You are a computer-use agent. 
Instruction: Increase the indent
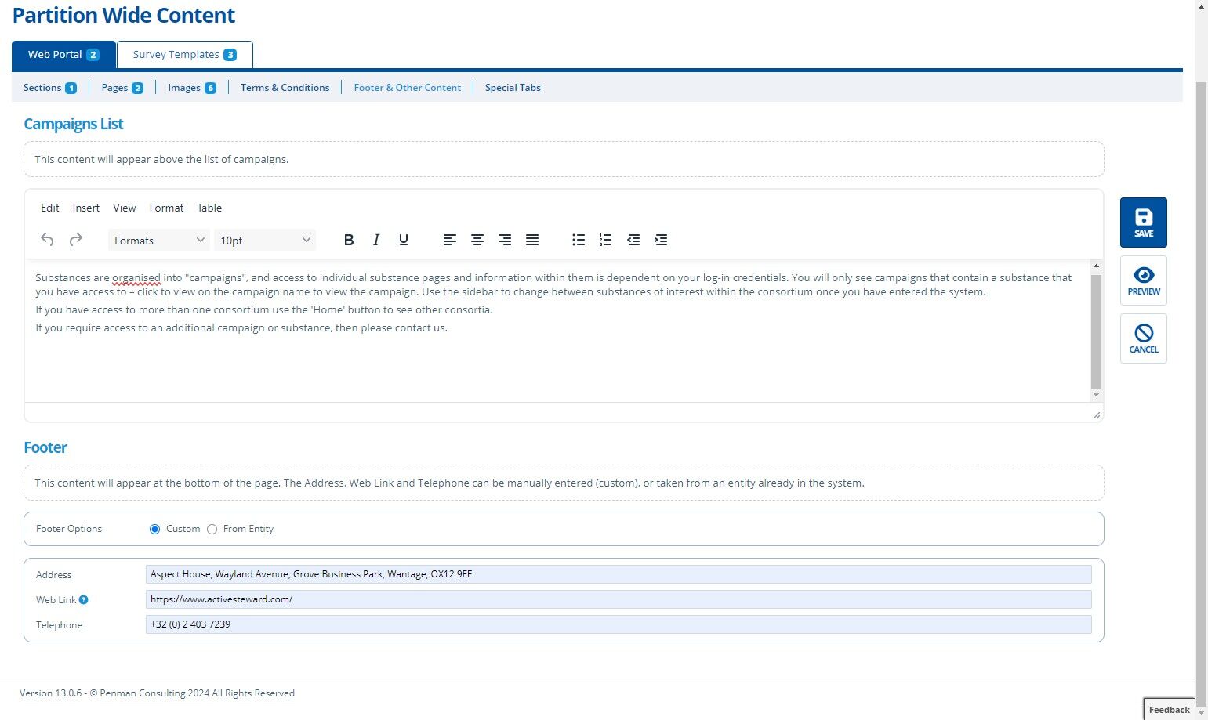click(661, 240)
